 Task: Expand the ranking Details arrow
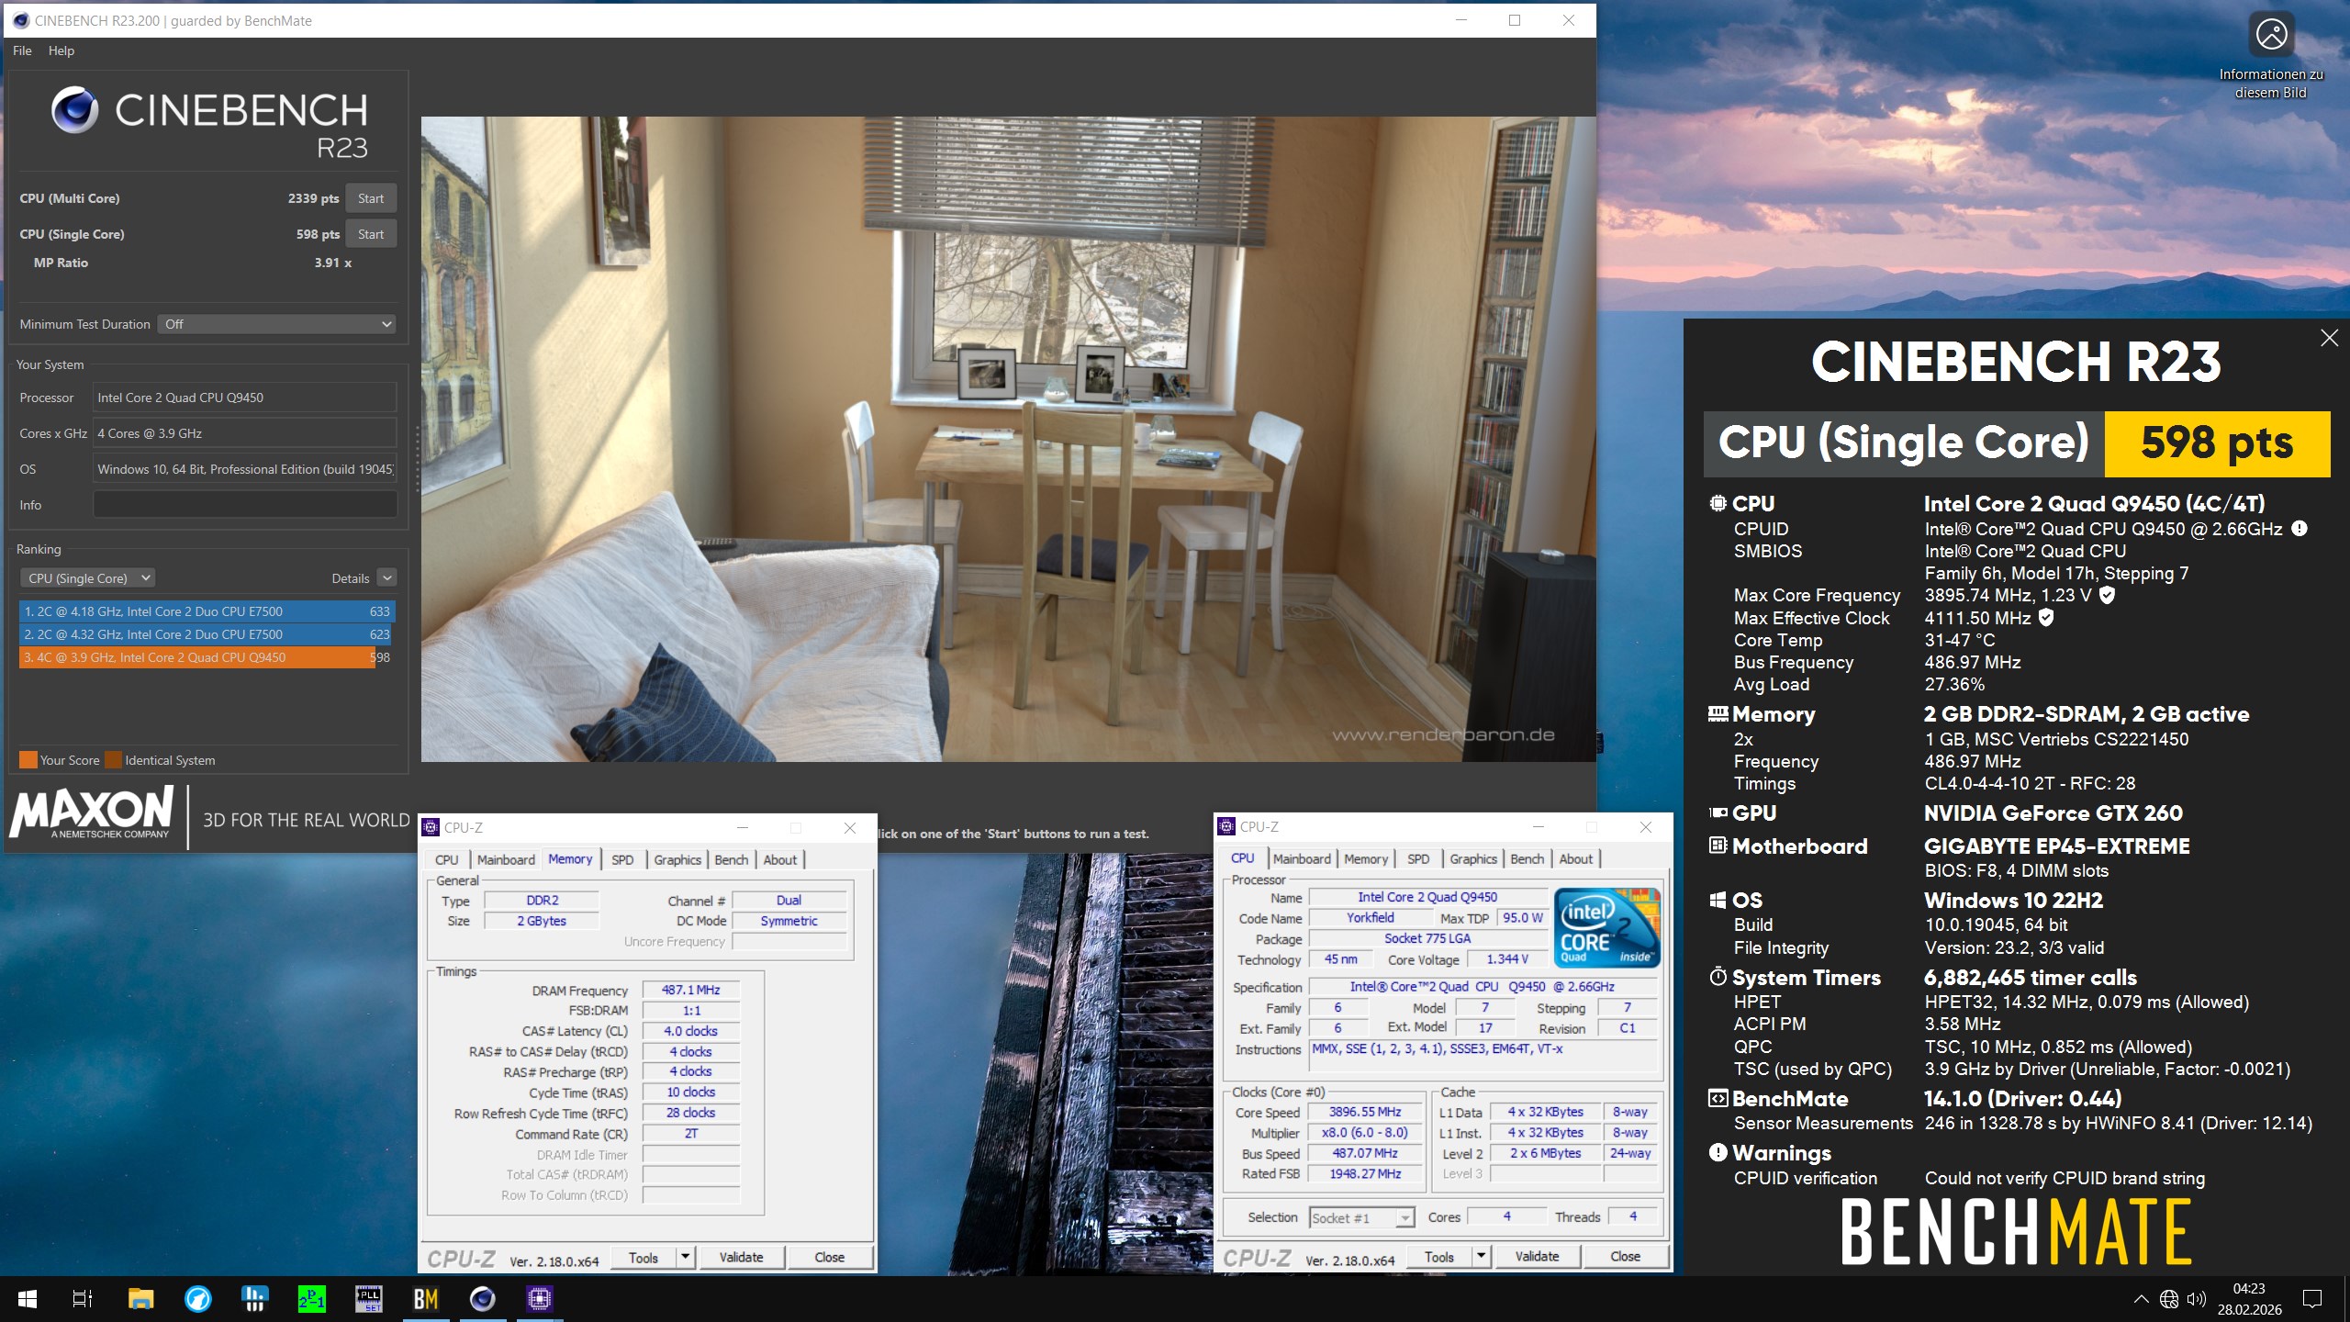point(387,578)
